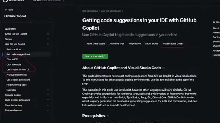This screenshot has height=123, width=220.
Task: Open Best practices page
Action: pyautogui.click(x=14, y=49)
